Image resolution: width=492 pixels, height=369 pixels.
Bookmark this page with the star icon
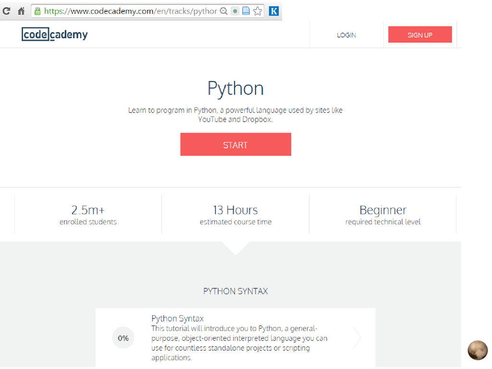tap(258, 12)
